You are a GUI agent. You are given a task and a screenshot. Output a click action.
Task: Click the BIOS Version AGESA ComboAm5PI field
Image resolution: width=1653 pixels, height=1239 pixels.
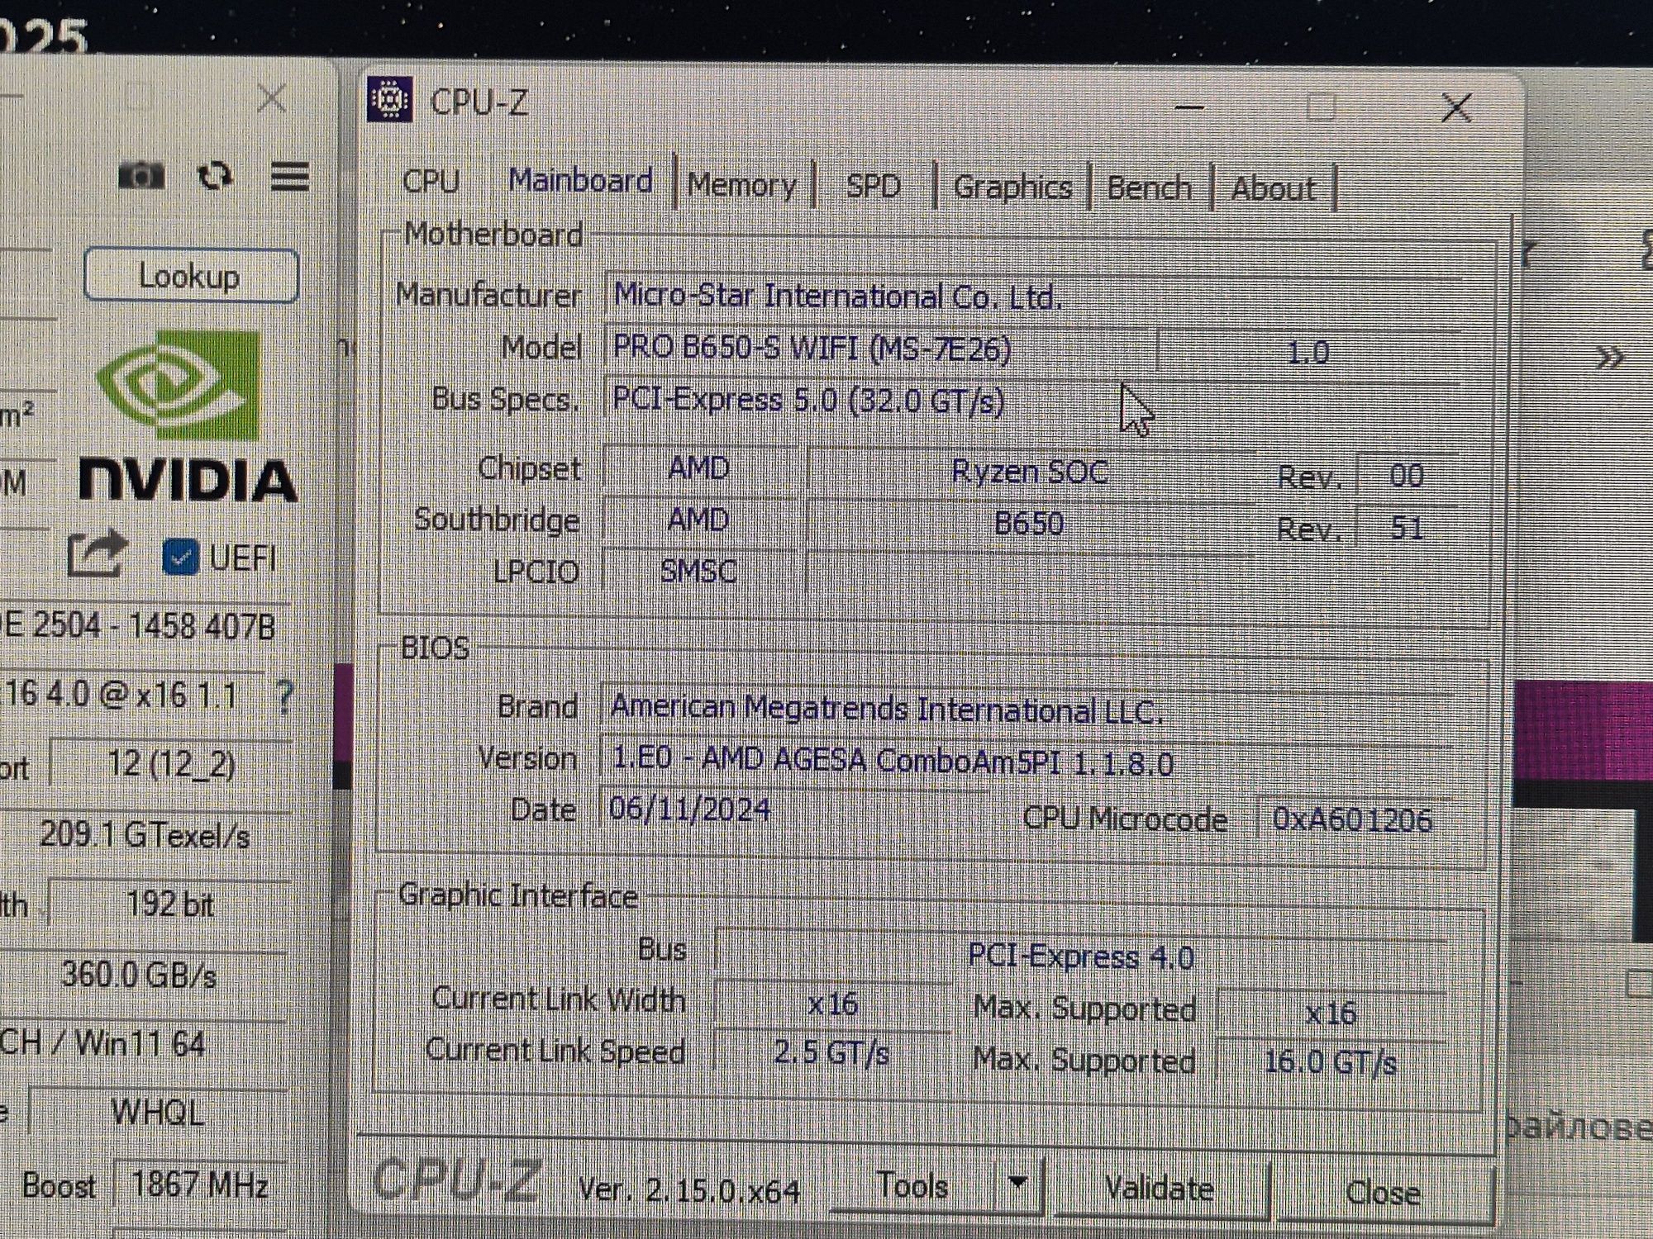(x=1027, y=760)
